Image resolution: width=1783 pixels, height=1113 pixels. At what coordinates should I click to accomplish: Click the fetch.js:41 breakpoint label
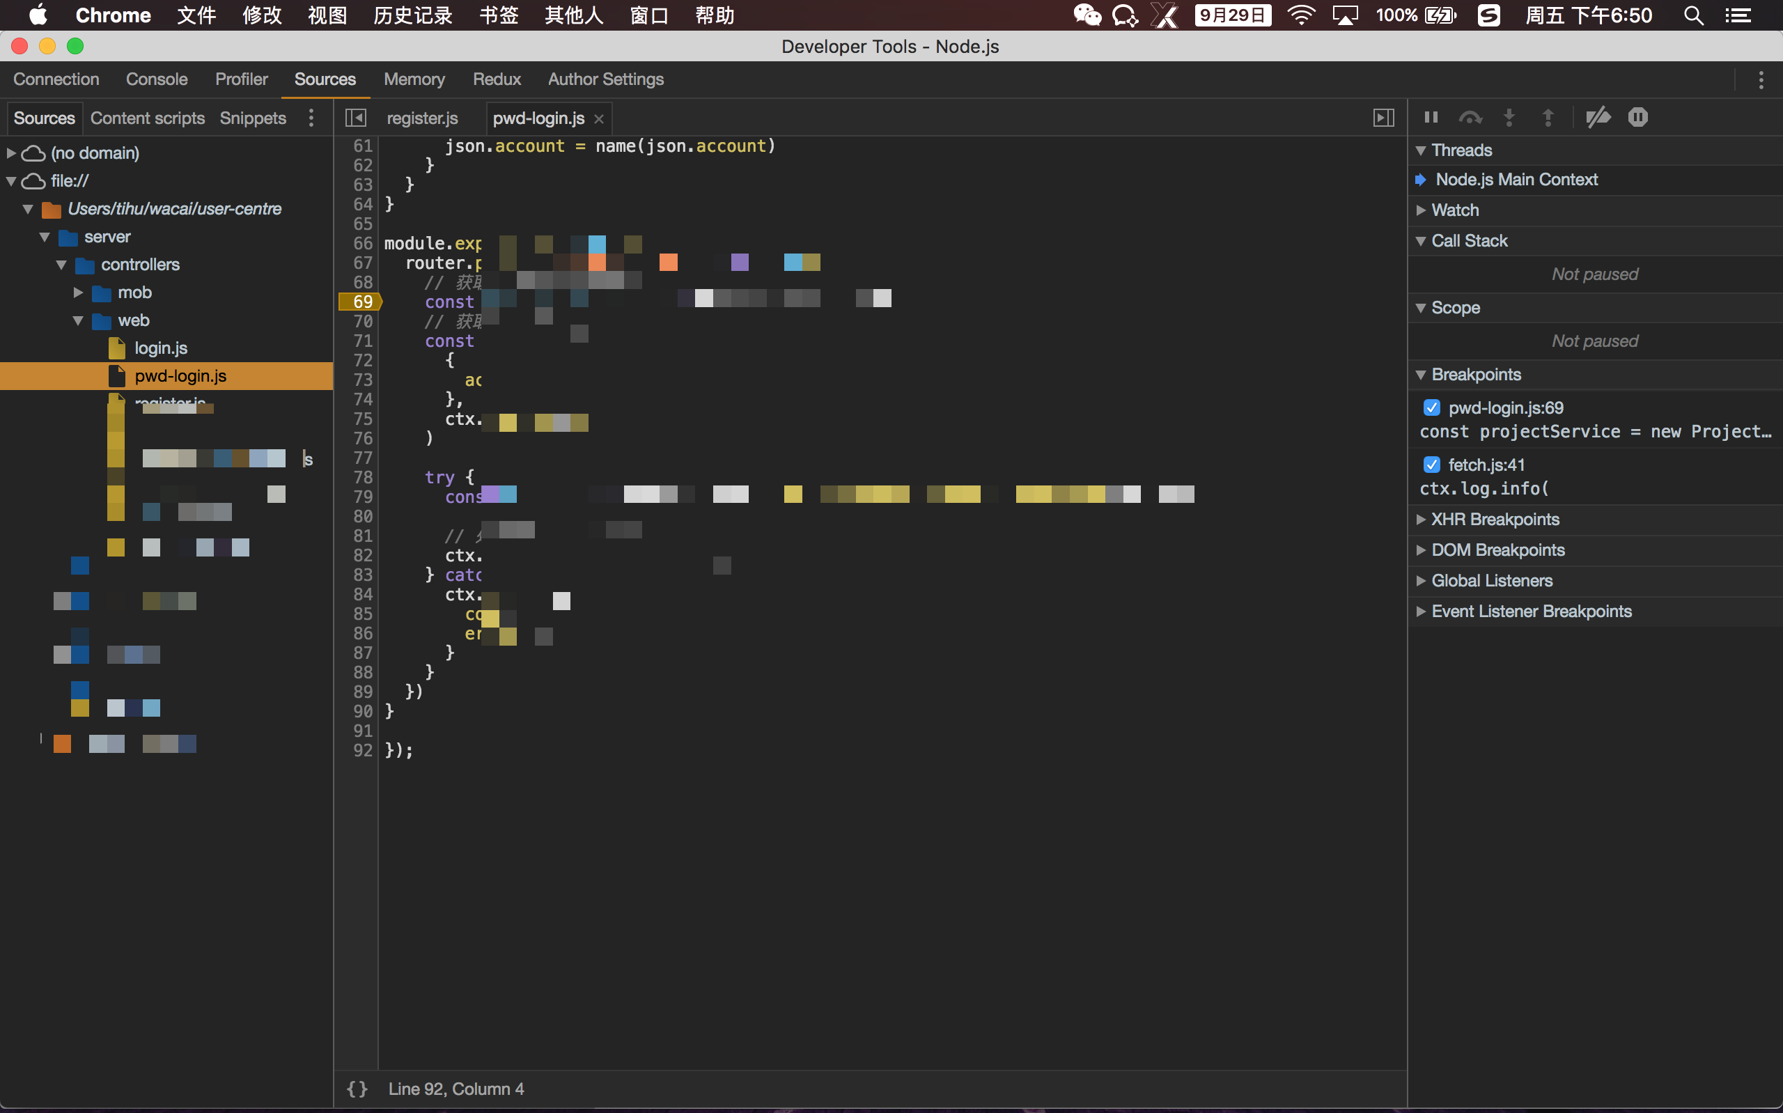pyautogui.click(x=1486, y=465)
